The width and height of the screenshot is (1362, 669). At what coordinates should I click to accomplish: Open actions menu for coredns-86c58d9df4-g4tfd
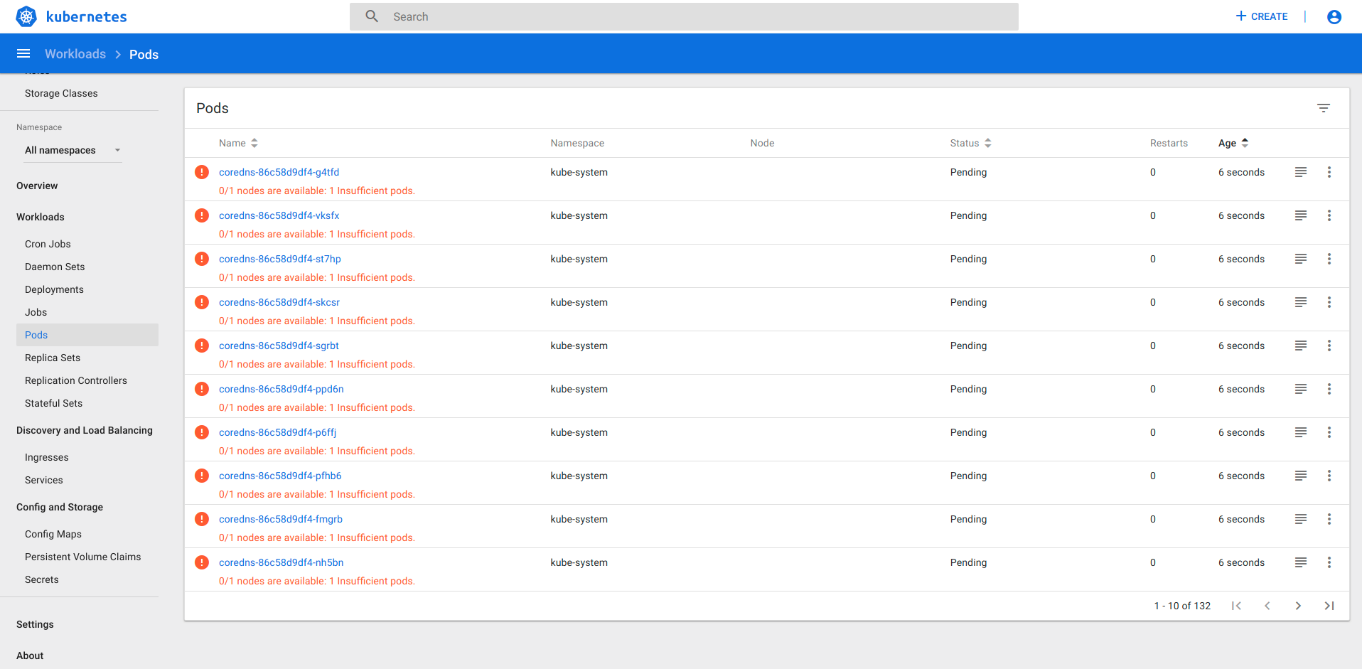(x=1329, y=172)
